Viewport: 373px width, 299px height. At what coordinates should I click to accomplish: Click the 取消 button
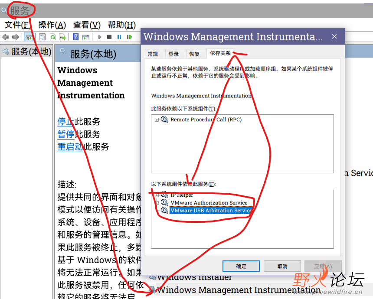click(282, 266)
